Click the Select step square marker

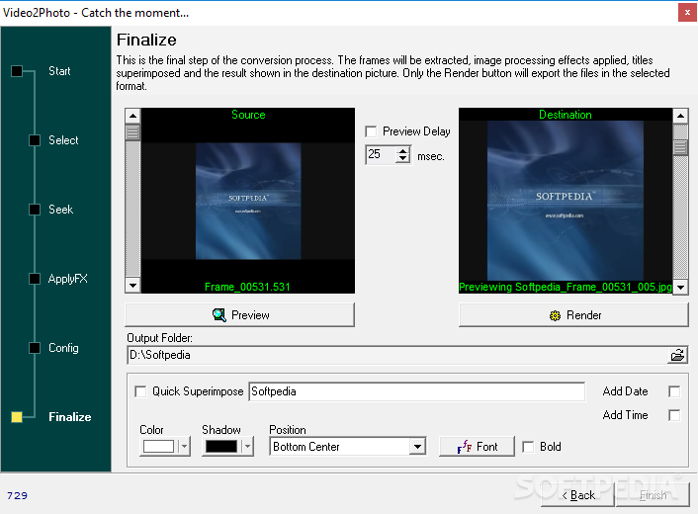35,140
